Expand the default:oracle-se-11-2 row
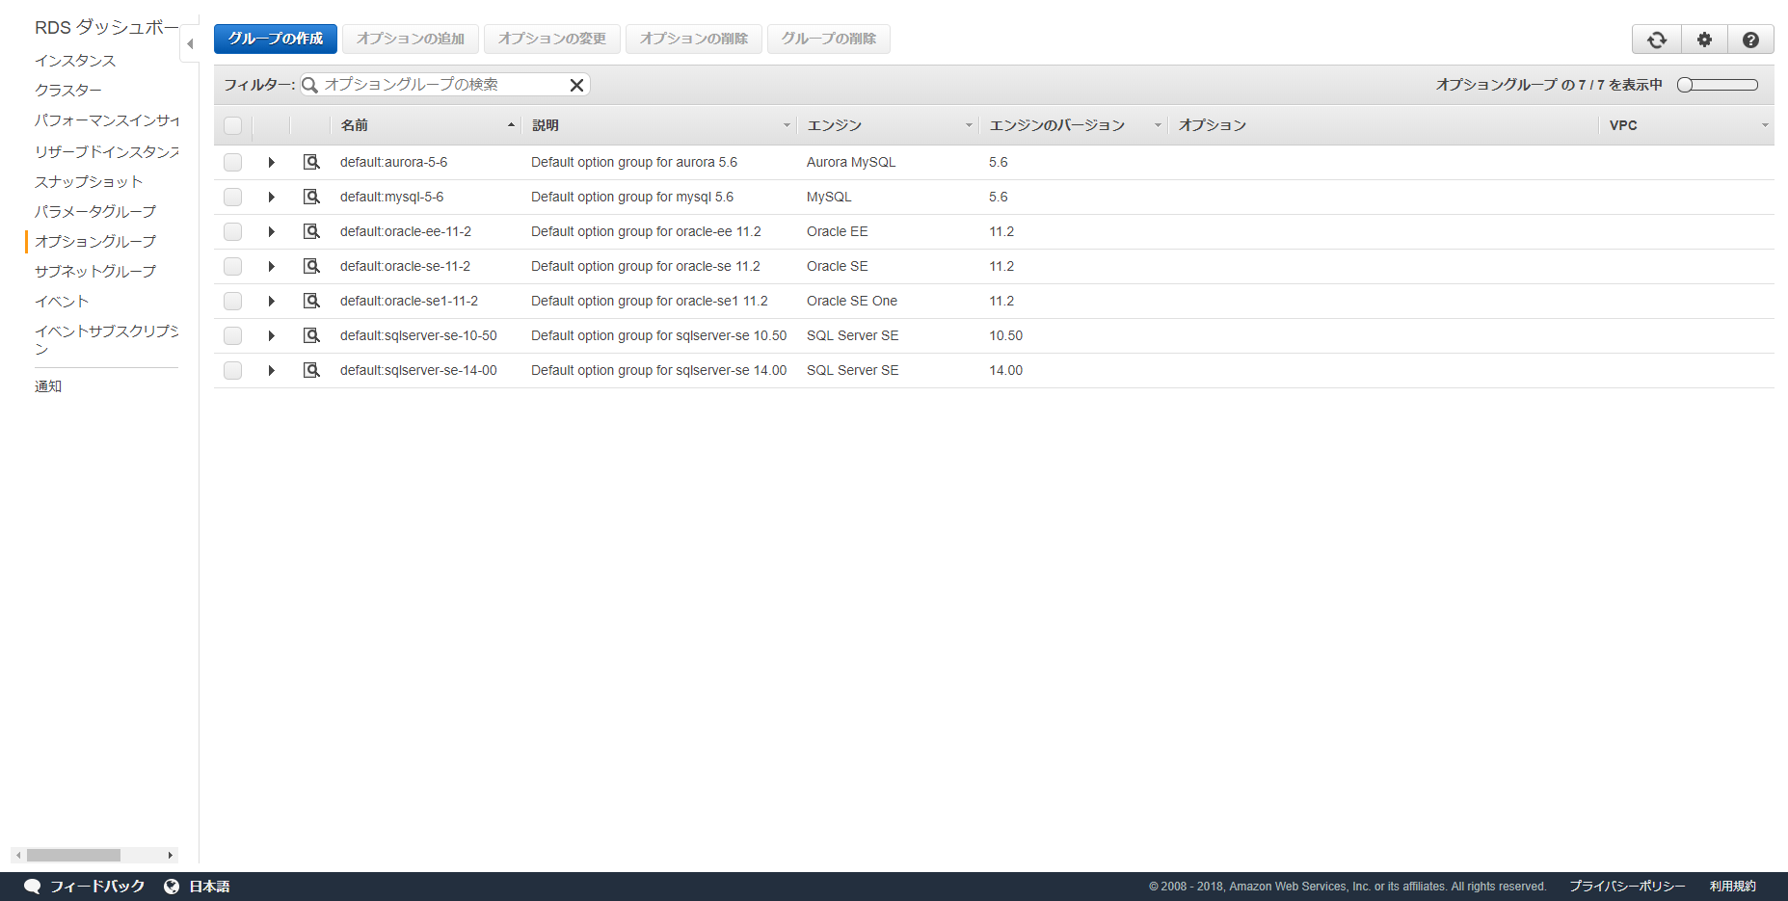 pos(272,266)
